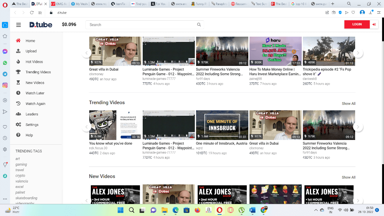Open Opera sidebar bookmarks heart icon

(5, 127)
